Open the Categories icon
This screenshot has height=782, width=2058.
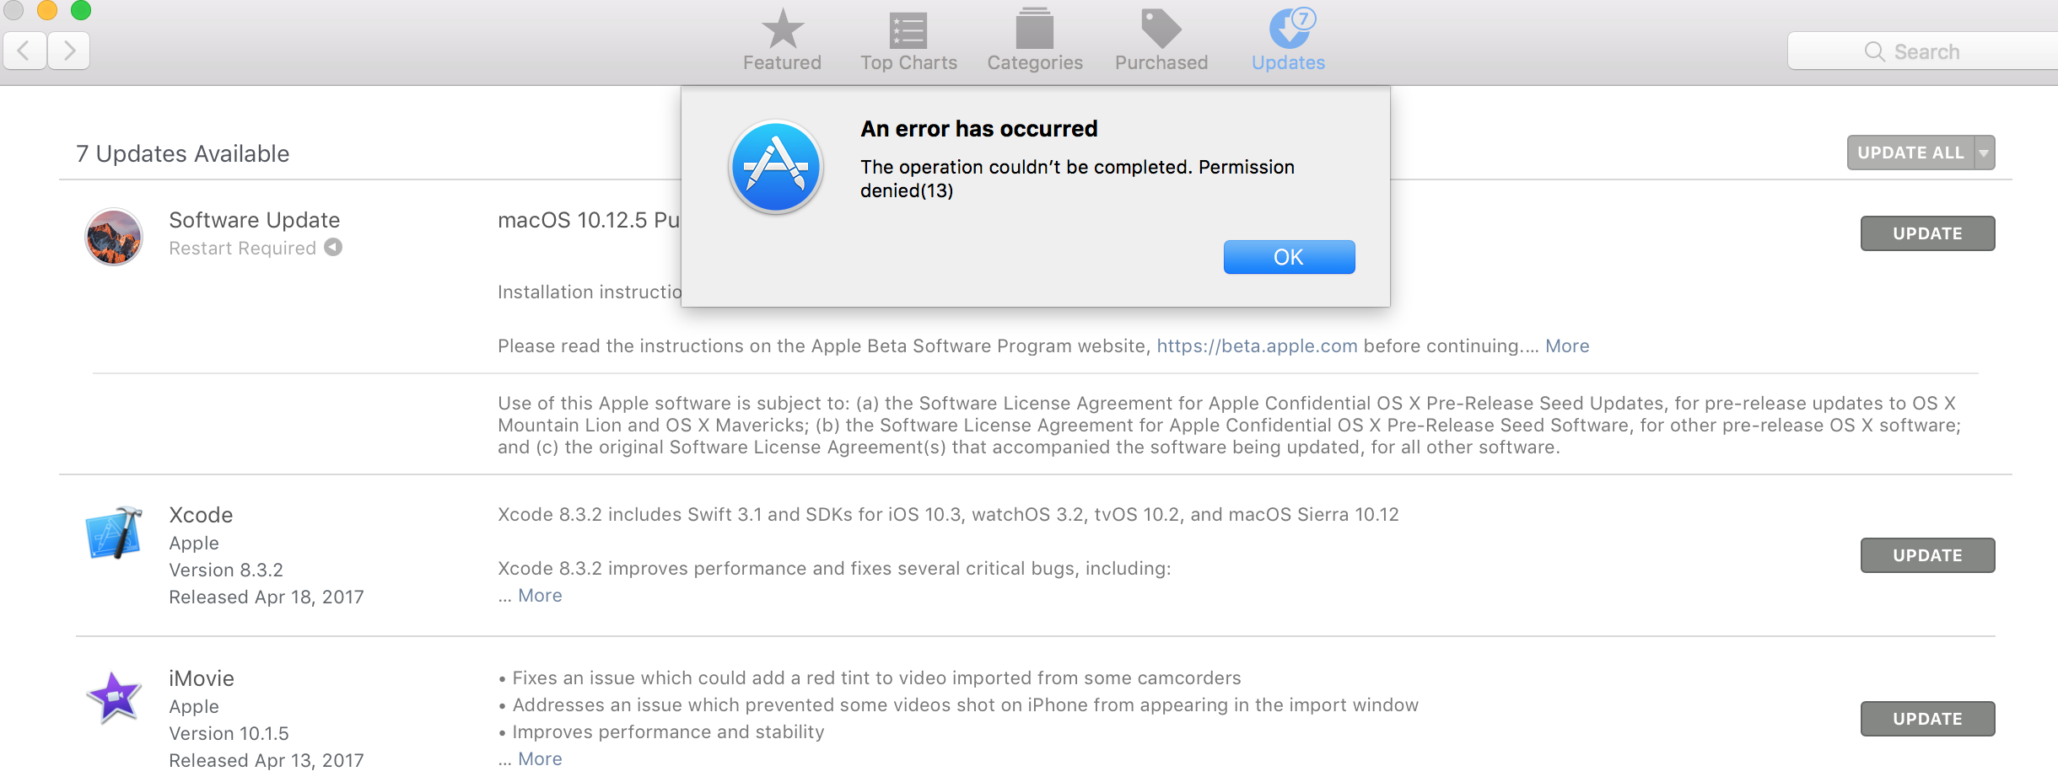click(x=1035, y=29)
